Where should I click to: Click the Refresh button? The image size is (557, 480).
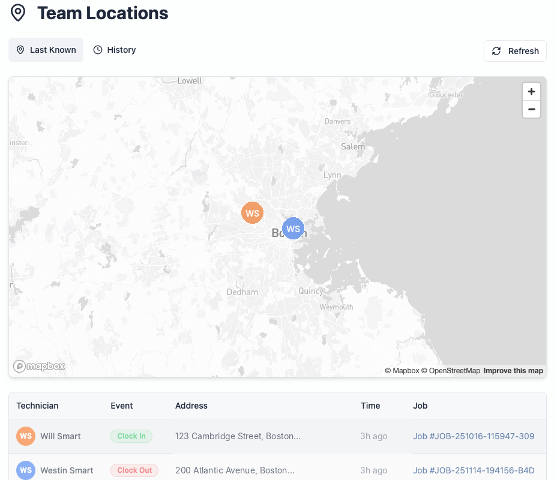(515, 51)
